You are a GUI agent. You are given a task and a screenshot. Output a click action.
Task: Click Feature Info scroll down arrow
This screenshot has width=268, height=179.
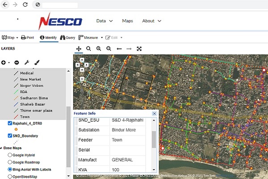tap(154, 170)
